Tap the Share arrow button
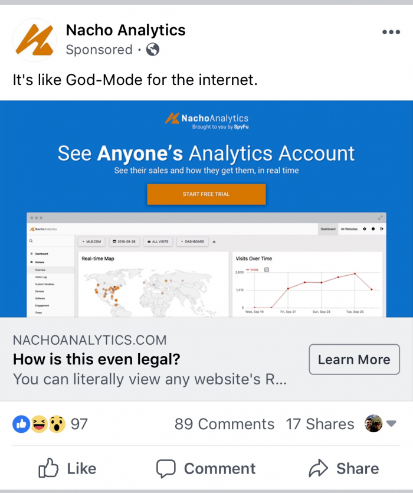This screenshot has height=493, width=413. [343, 469]
